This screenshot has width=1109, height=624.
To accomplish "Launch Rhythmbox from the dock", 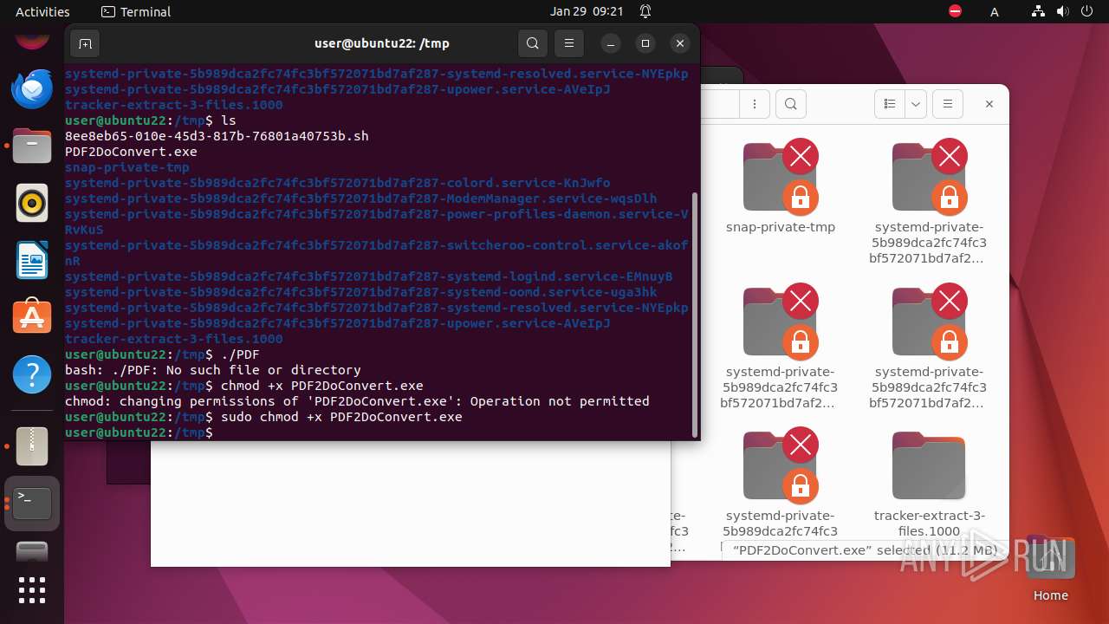I will pyautogui.click(x=32, y=204).
